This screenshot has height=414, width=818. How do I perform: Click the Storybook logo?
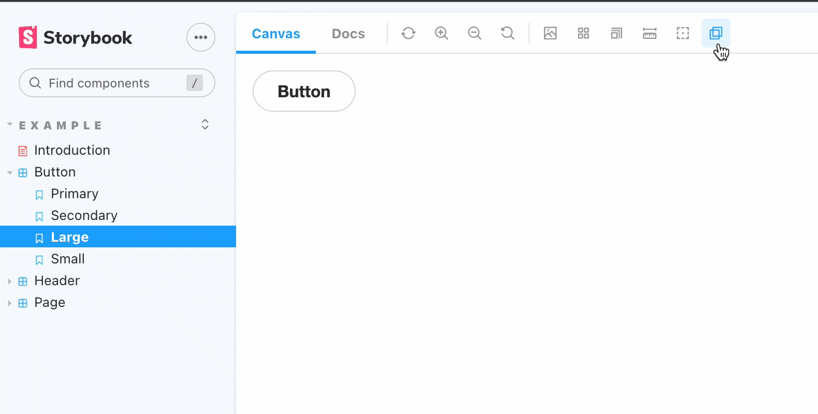[x=75, y=37]
